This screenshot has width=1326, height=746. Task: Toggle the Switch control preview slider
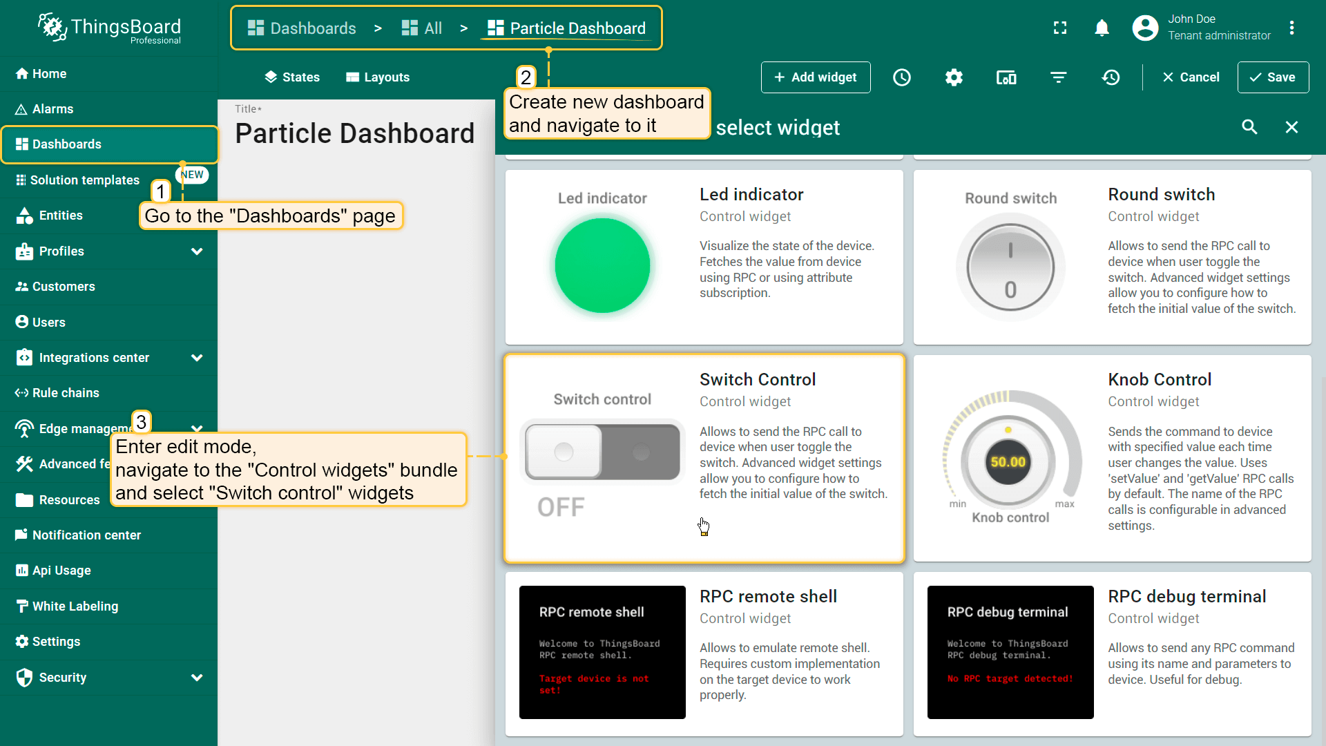click(x=602, y=452)
